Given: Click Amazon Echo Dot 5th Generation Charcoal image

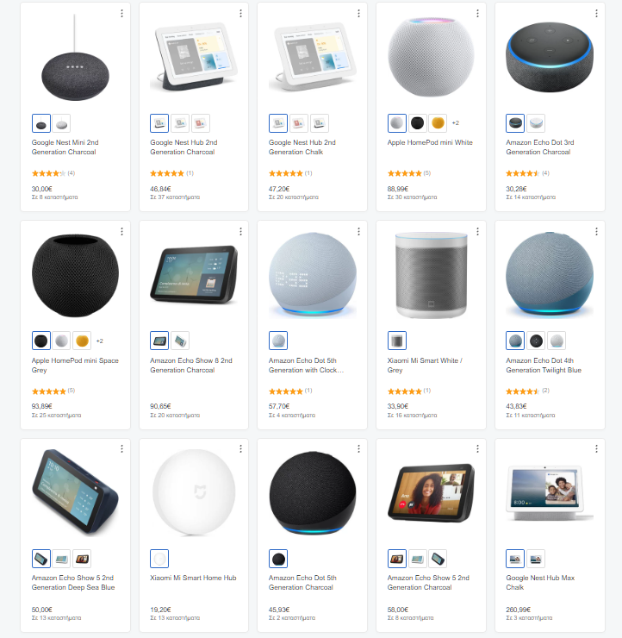Looking at the screenshot, I should pos(312,493).
